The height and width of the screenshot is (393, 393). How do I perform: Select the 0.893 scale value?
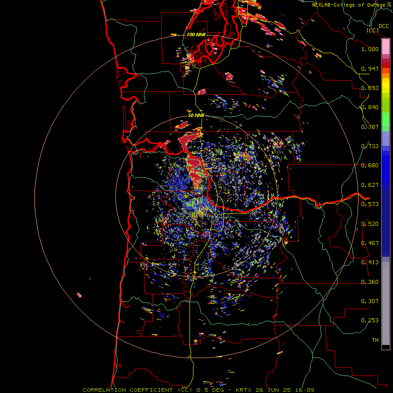tap(370, 88)
